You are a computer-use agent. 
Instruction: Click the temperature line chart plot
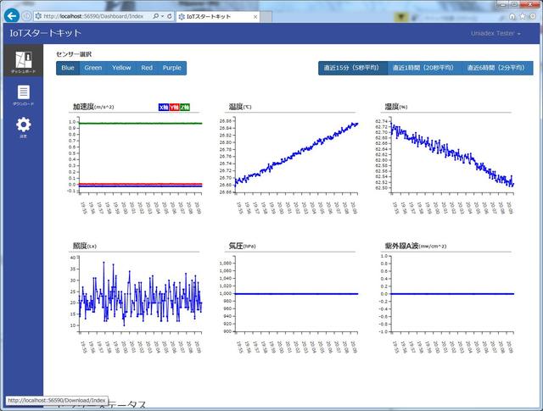coord(296,154)
